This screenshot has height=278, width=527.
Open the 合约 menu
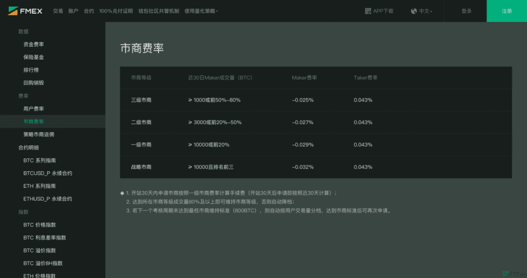pos(89,11)
